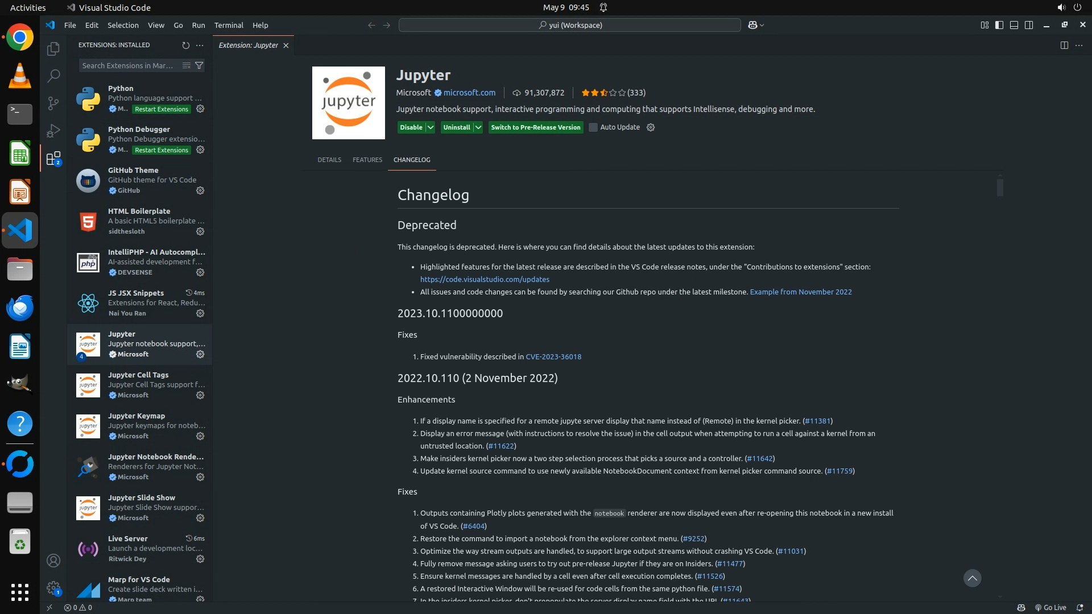
Task: Open the Explorer view icon
Action: pos(53,49)
